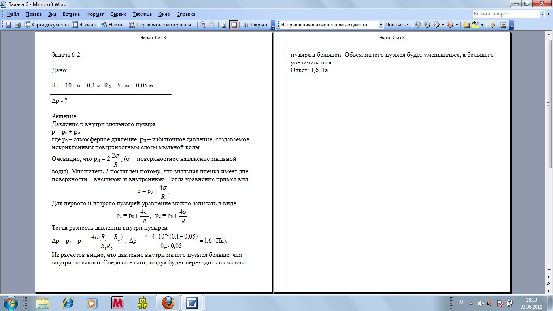The image size is (553, 311).
Task: Click the Решение. heading text
Action: [64, 116]
